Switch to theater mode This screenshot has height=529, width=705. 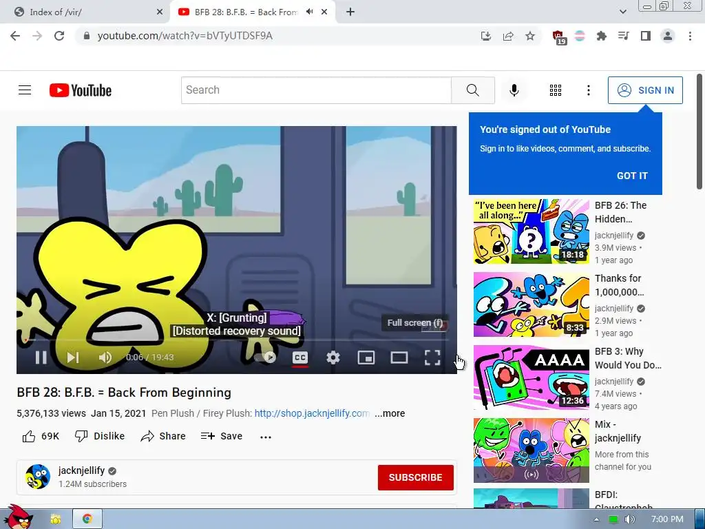(399, 357)
